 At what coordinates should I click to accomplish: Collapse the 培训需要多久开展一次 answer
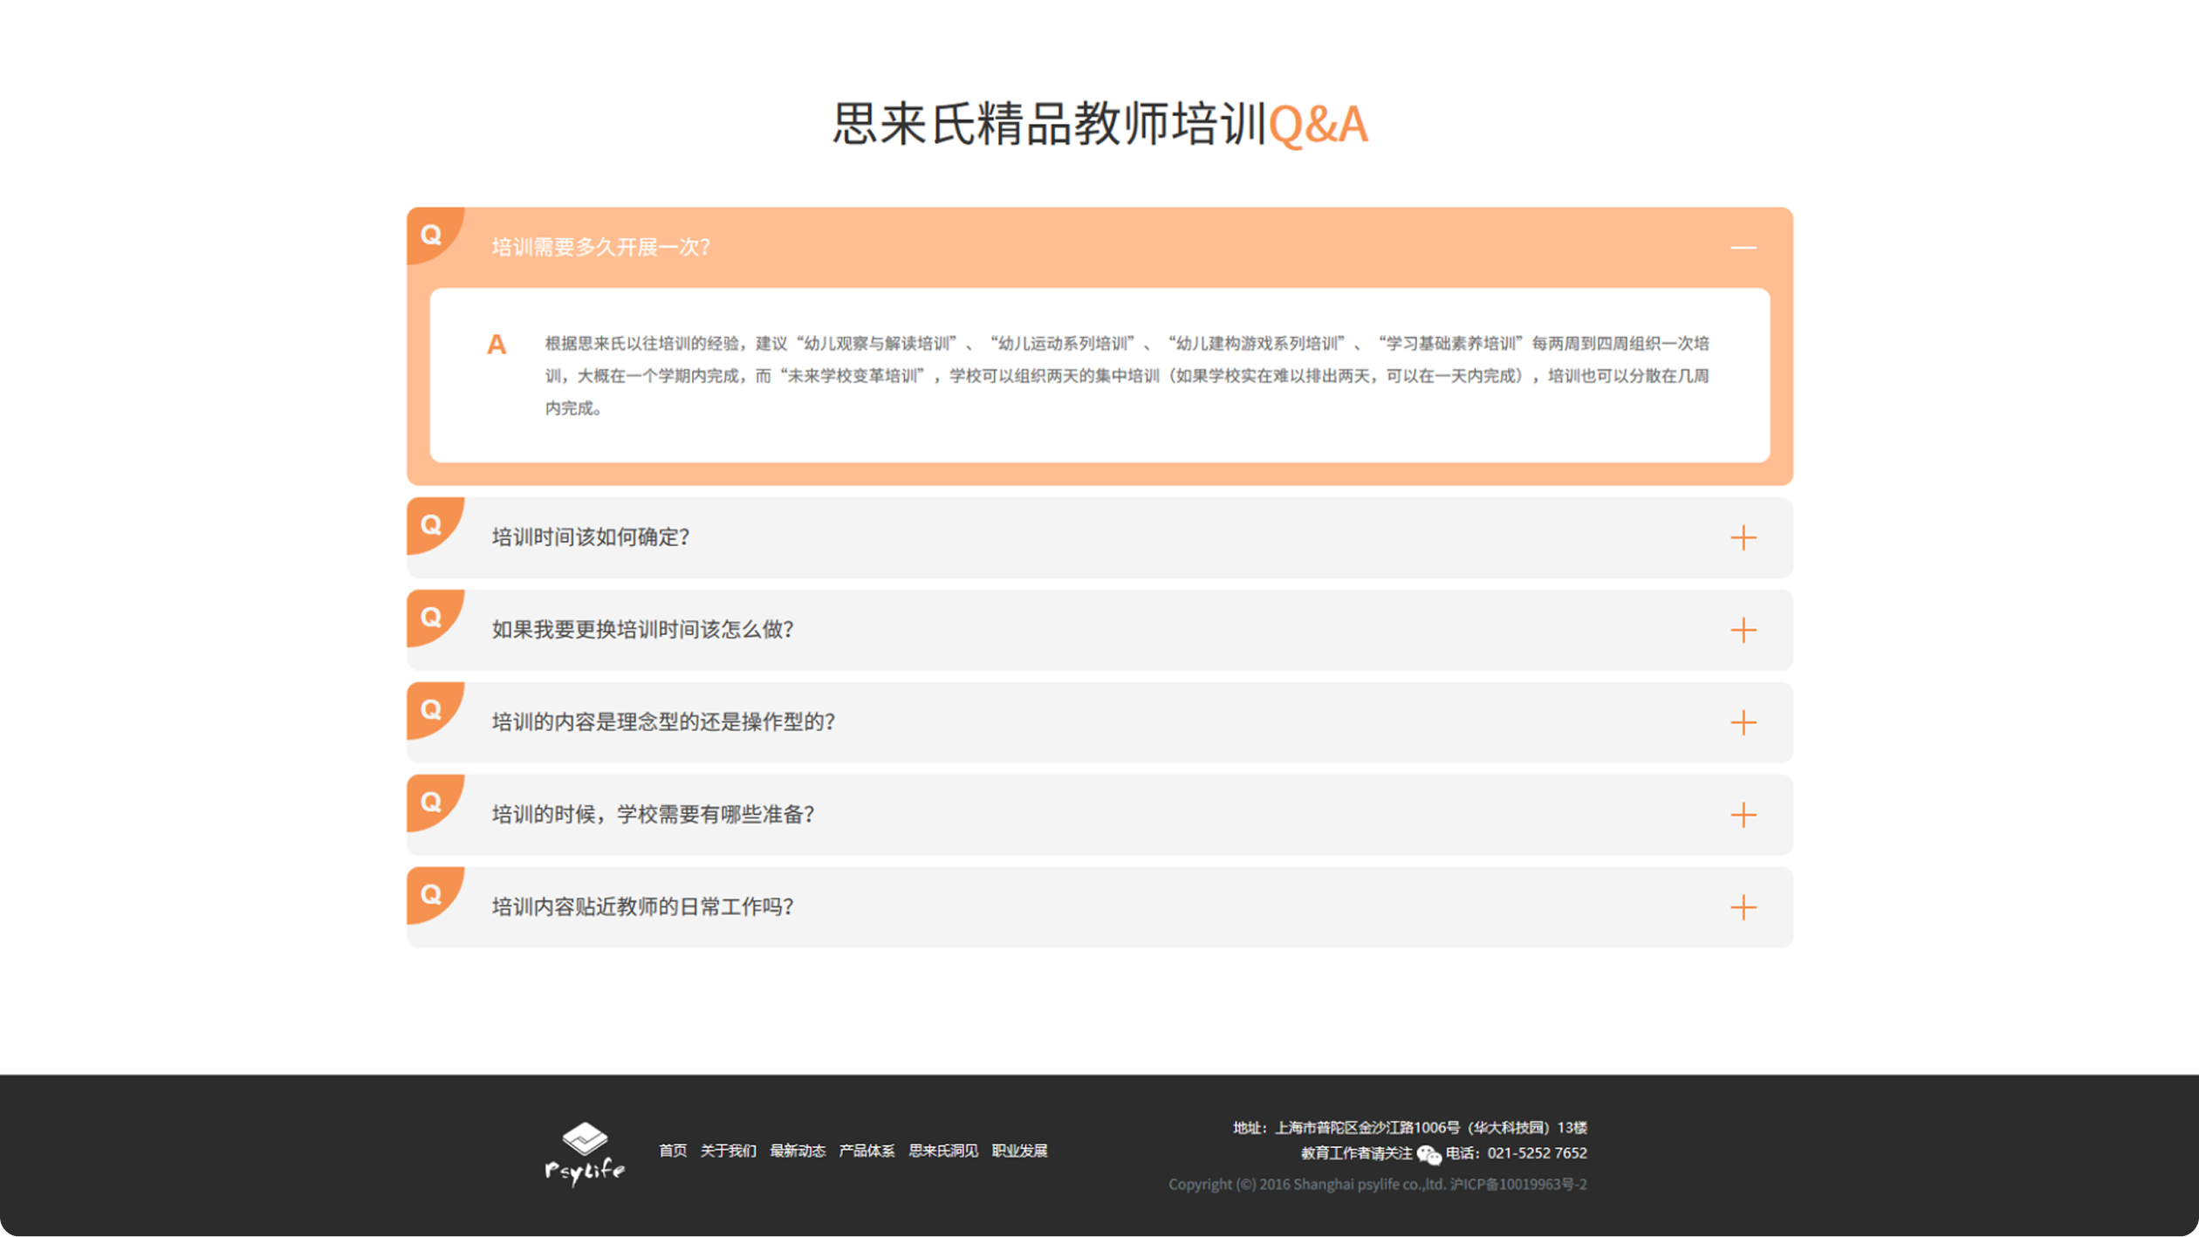[x=1744, y=248]
